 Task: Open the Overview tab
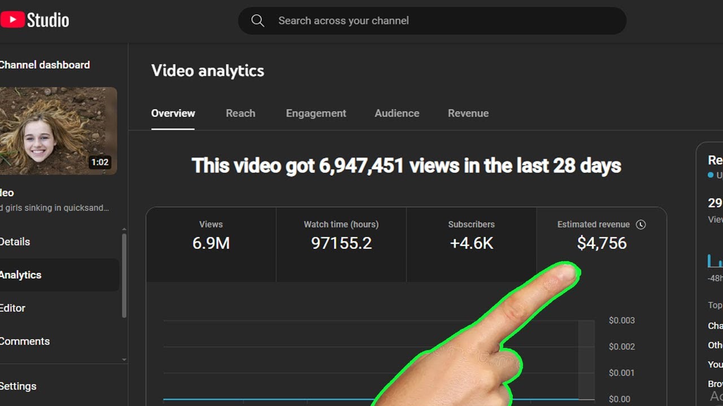point(173,113)
